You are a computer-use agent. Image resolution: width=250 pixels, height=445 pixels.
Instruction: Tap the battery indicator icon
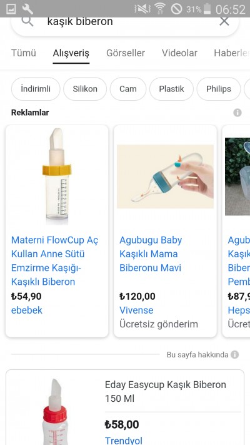207,9
